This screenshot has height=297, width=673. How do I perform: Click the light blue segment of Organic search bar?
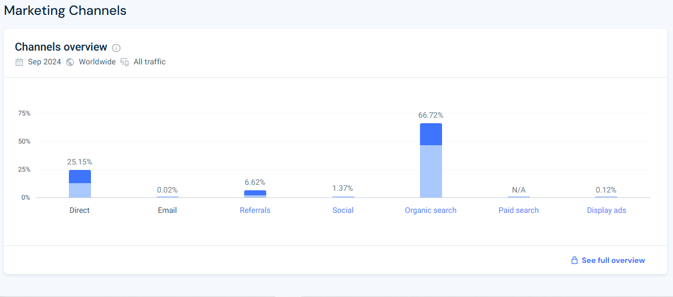click(430, 171)
